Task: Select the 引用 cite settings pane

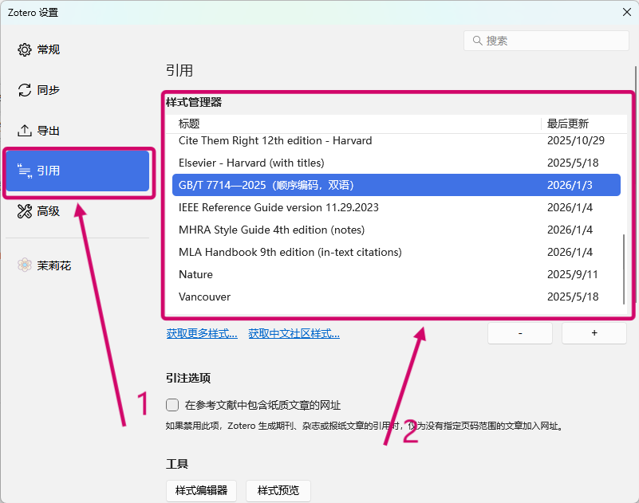Action: [x=77, y=171]
